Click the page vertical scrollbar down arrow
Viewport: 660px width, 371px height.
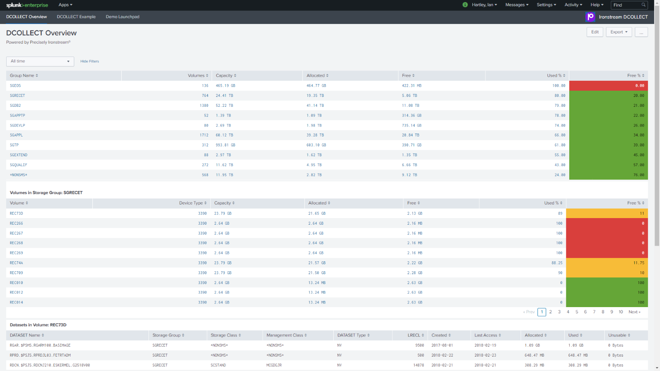(657, 368)
